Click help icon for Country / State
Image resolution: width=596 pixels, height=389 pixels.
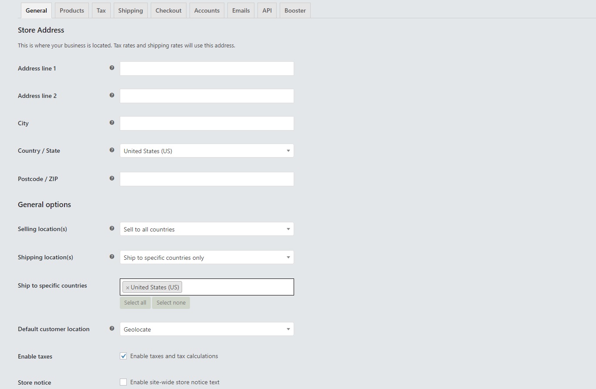[x=112, y=150]
